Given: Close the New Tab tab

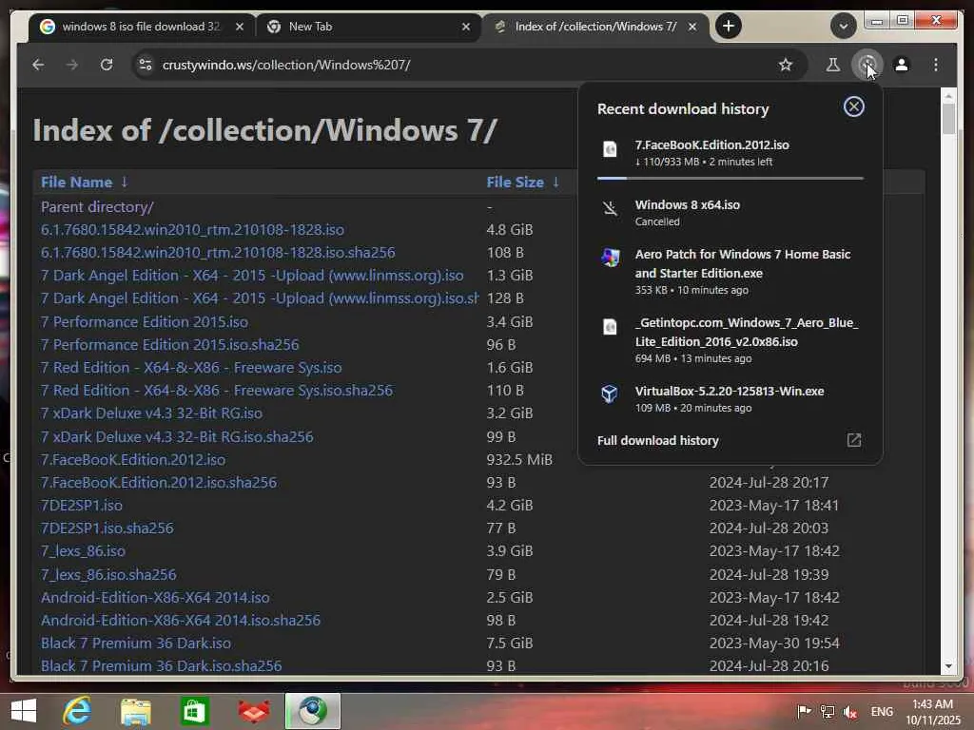Looking at the screenshot, I should tap(466, 27).
